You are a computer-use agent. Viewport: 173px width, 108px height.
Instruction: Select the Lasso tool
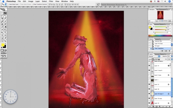click(x=2, y=16)
